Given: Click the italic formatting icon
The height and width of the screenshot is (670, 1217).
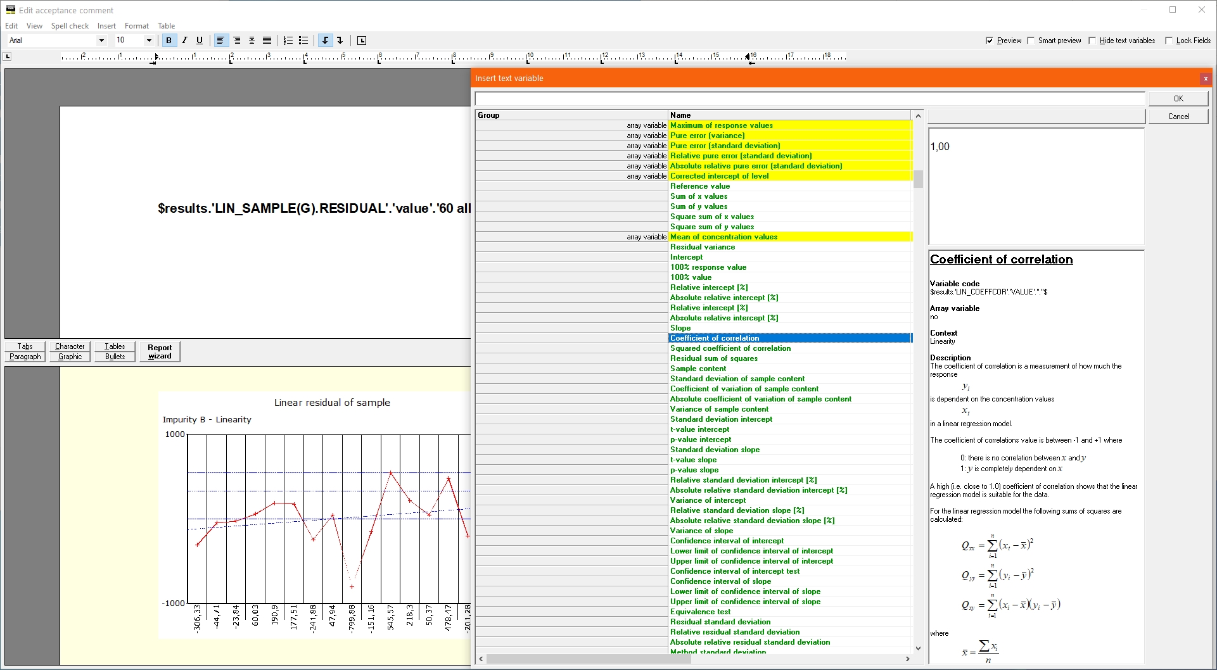Looking at the screenshot, I should coord(184,41).
